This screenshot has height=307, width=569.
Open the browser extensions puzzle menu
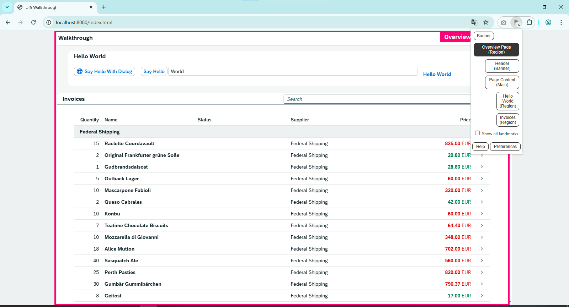coord(529,22)
